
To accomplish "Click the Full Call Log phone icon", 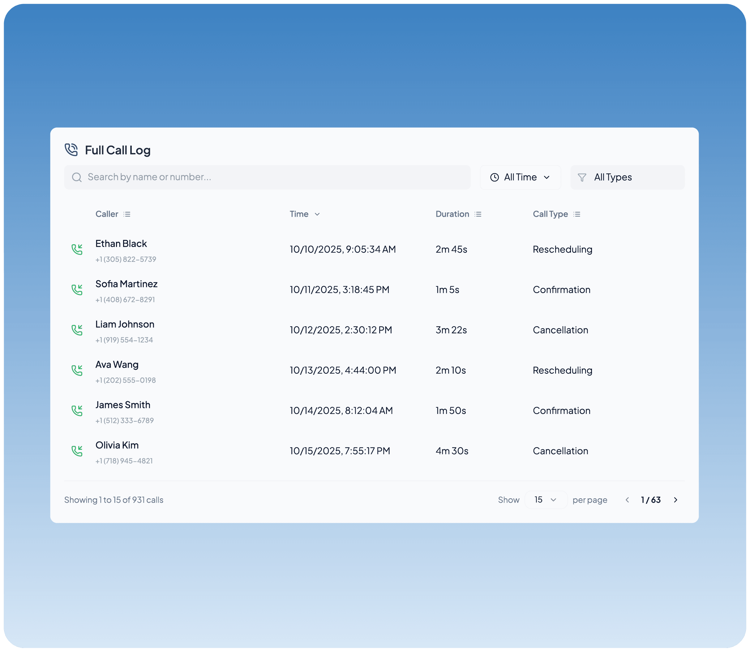I will [x=71, y=150].
